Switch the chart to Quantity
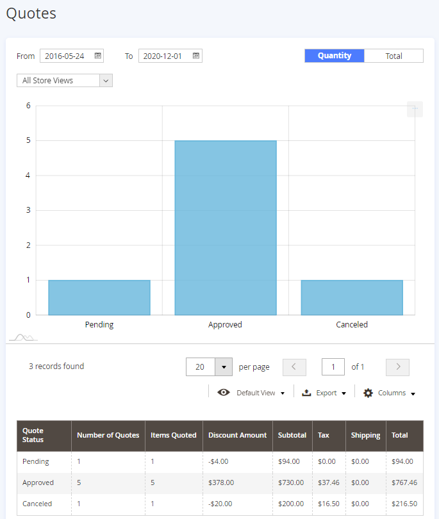The image size is (439, 519). click(335, 56)
